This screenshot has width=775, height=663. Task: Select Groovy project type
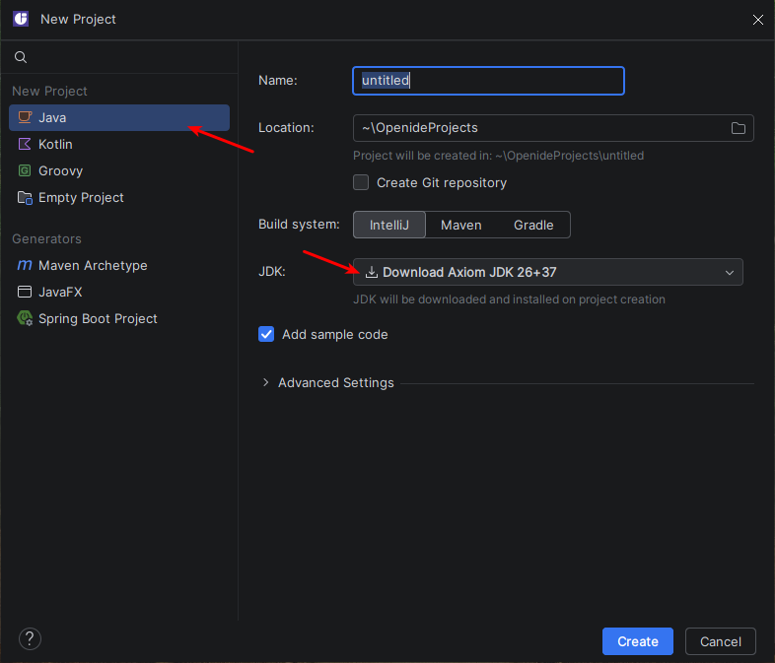(119, 170)
